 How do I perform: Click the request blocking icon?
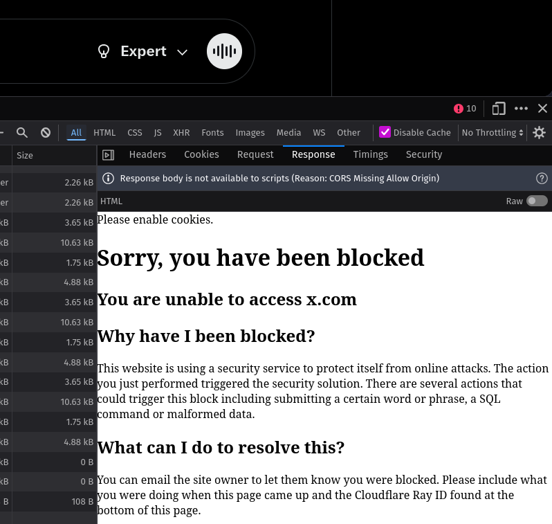tap(46, 132)
